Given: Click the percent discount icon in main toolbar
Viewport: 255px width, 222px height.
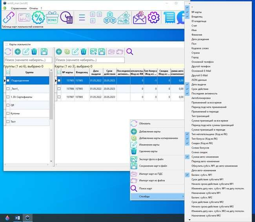Looking at the screenshot, I should click(38, 17).
